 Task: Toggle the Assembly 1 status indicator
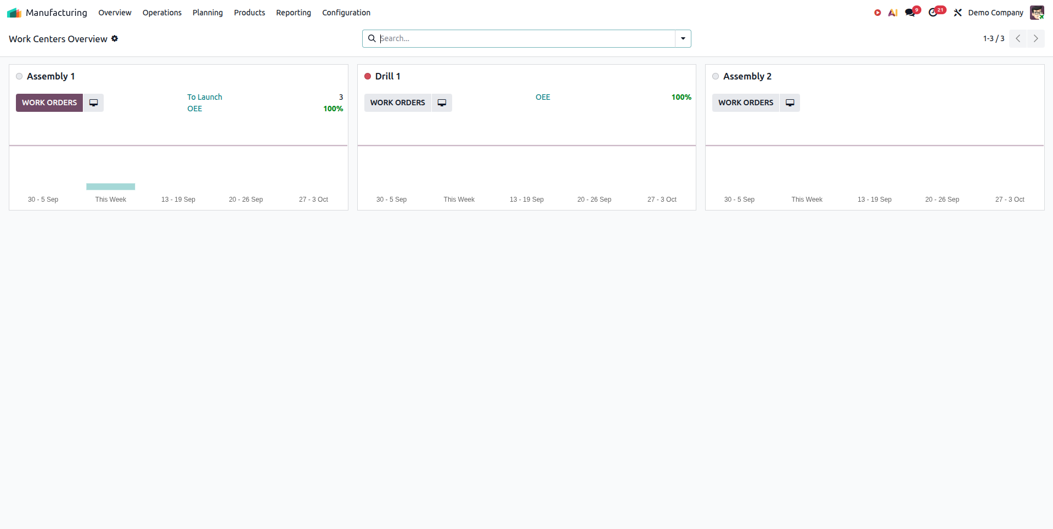19,76
